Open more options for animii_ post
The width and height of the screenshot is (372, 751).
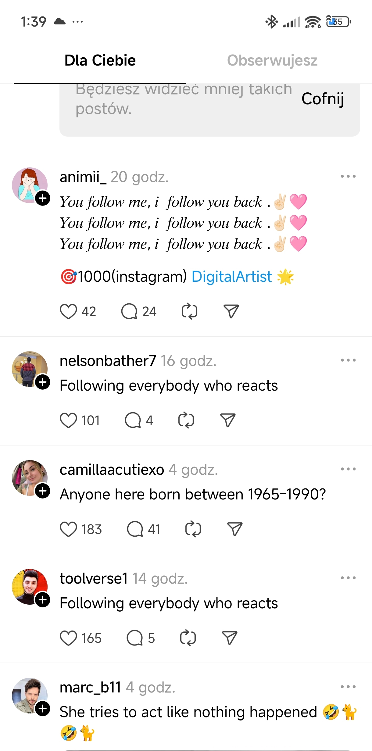point(348,176)
